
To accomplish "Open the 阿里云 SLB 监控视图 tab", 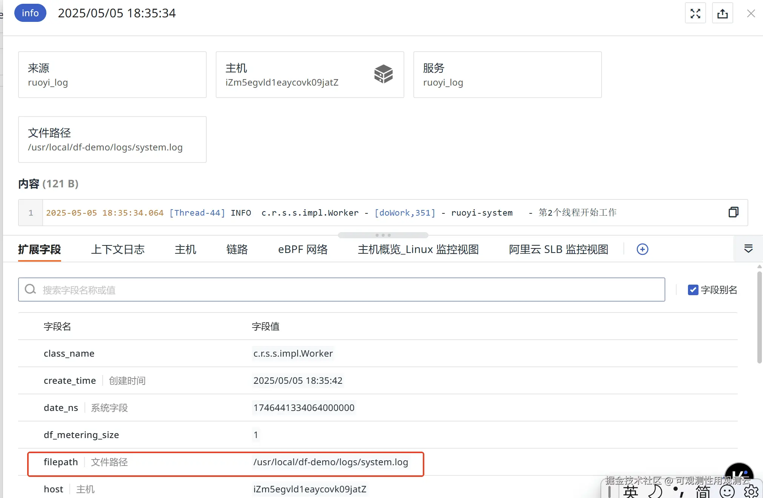I will coord(558,249).
